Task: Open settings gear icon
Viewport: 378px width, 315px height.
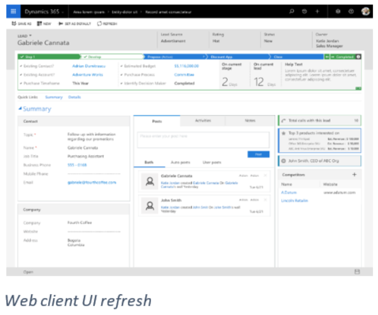Action: 338,11
